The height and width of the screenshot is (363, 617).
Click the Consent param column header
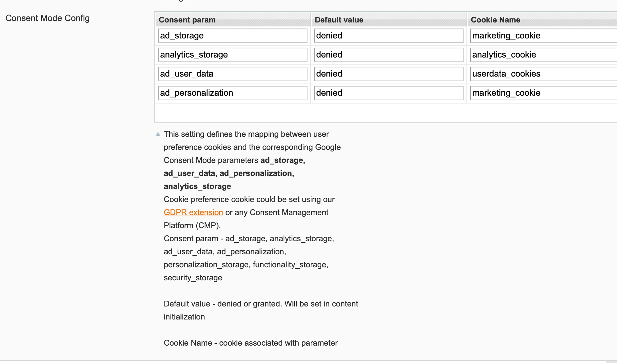click(187, 20)
